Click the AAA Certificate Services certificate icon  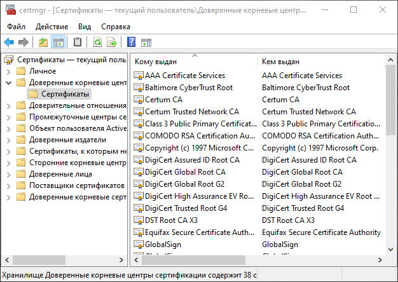click(x=139, y=76)
